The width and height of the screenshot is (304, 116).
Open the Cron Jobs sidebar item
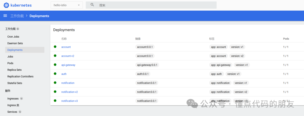tap(13, 37)
